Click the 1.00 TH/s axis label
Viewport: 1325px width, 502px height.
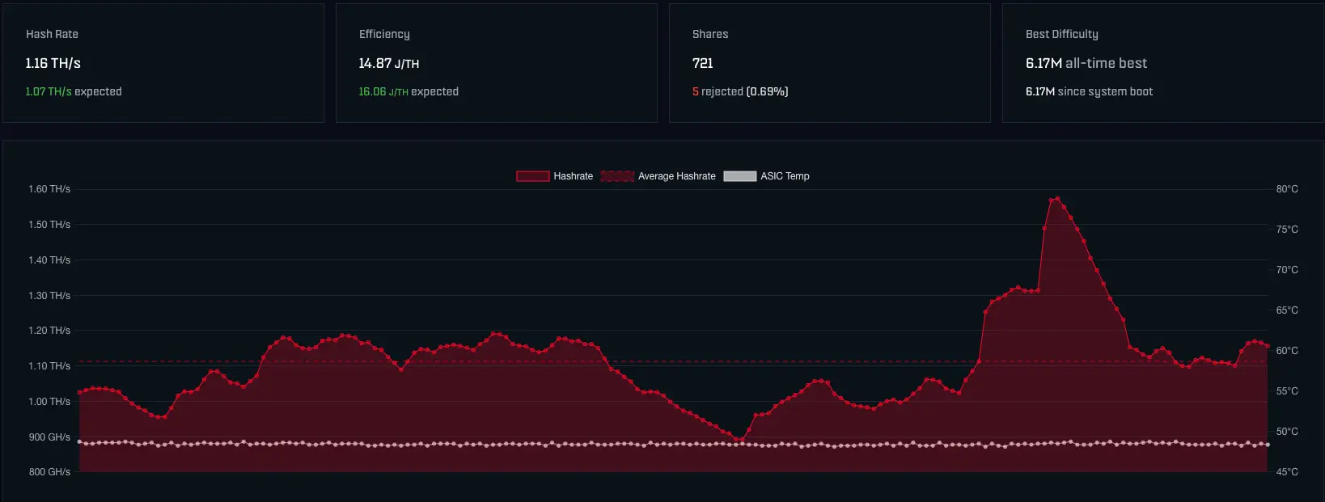pyautogui.click(x=49, y=402)
